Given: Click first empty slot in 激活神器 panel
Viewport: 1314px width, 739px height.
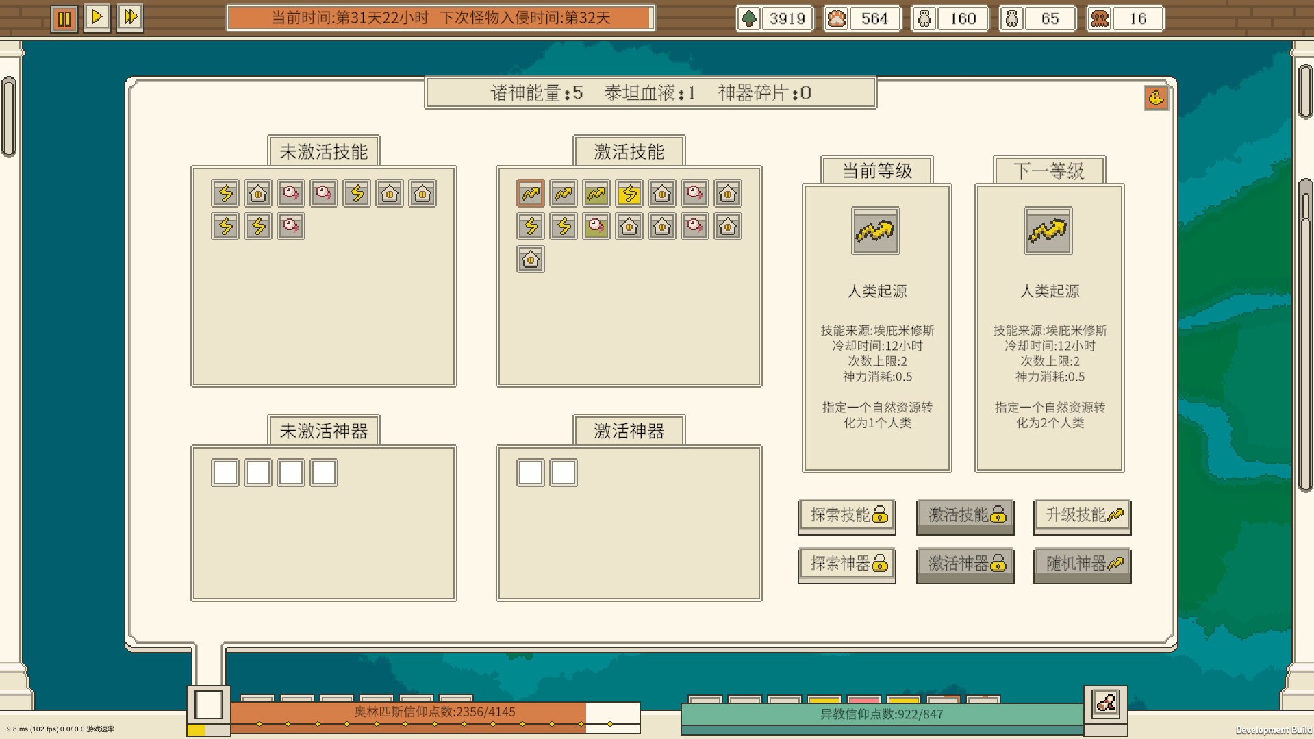Looking at the screenshot, I should tap(531, 473).
